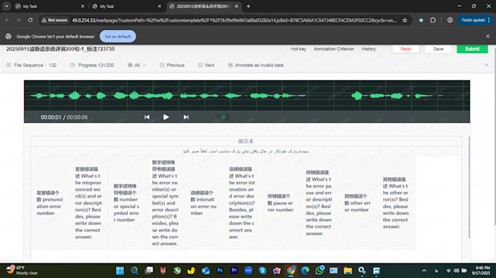Open WhatsApp from the taskbar
Image resolution: width=496 pixels, height=278 pixels.
319,271
